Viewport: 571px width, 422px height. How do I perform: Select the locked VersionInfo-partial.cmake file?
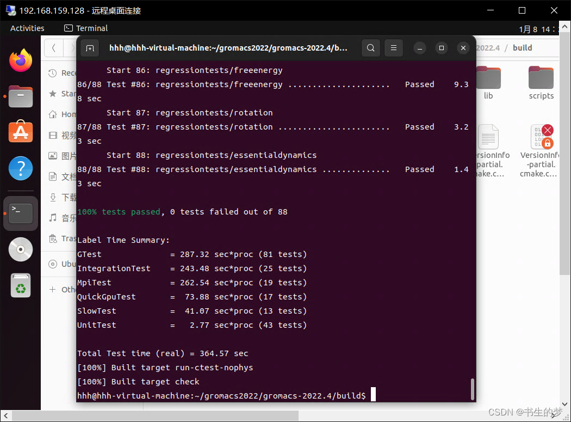541,151
